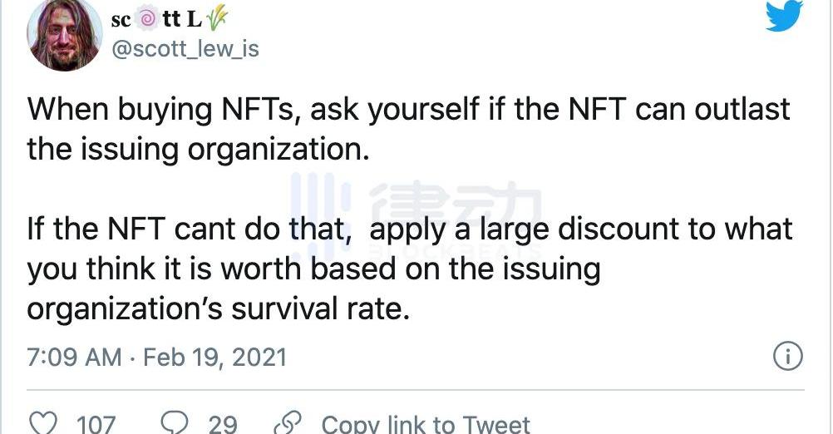The width and height of the screenshot is (833, 434).
Task: Visit the @scott_lew_is handle
Action: pos(185,50)
